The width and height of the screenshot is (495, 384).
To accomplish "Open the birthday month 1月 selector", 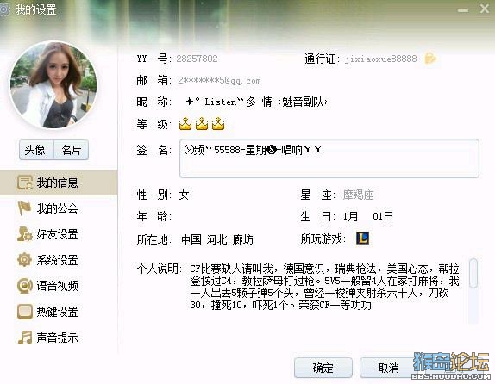I will [x=350, y=216].
